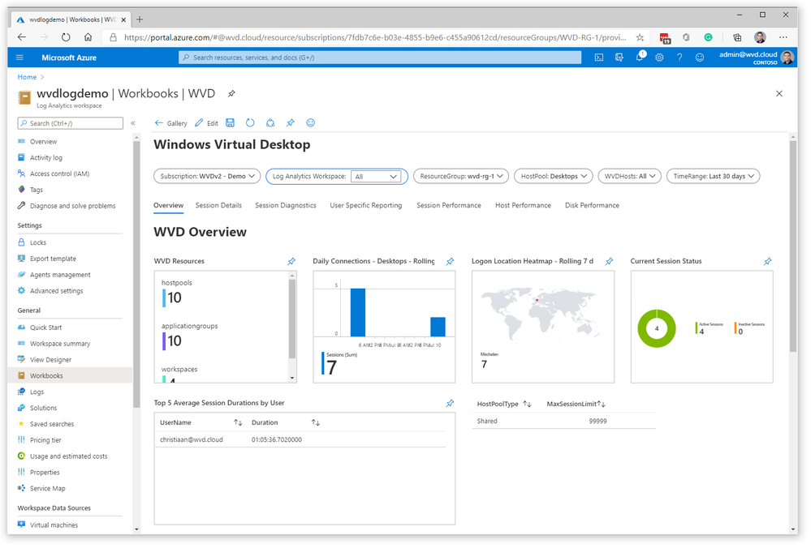The image size is (811, 548).
Task: Go back to the Gallery
Action: pos(171,123)
